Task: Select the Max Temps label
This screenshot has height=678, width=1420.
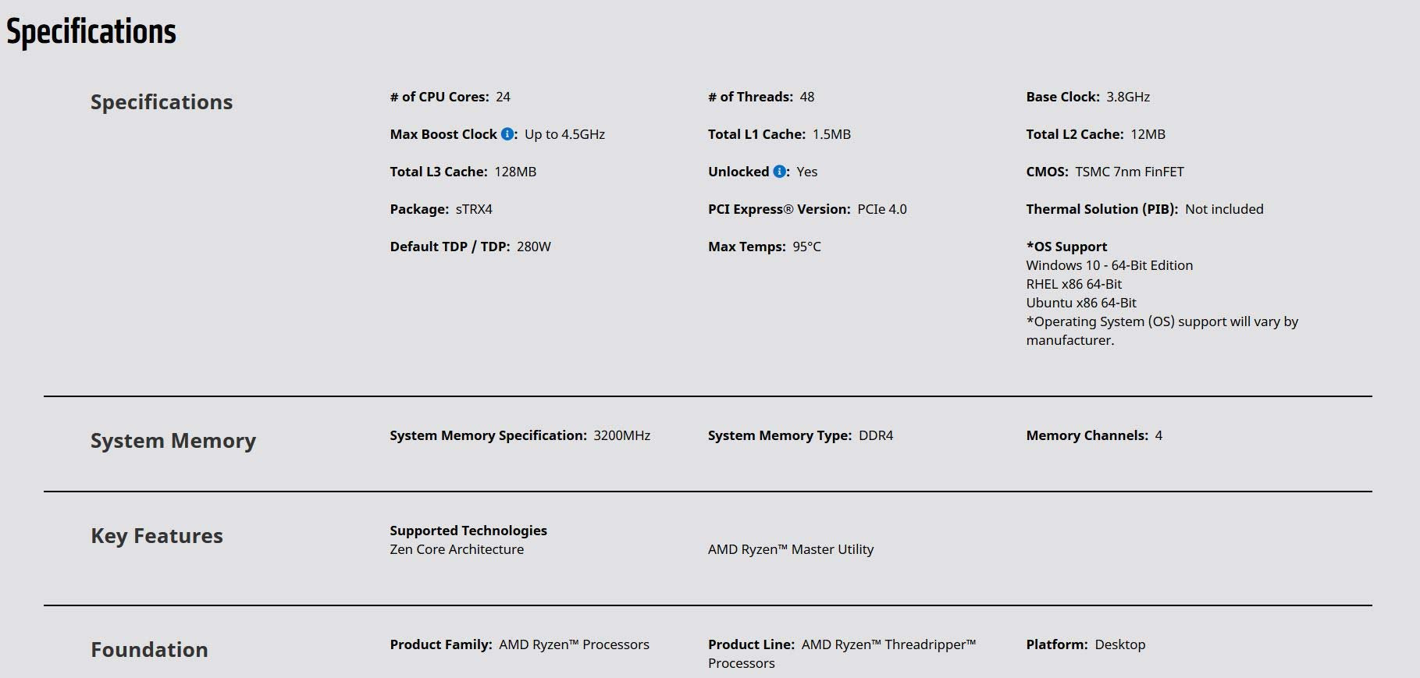Action: coord(746,247)
